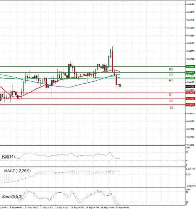This screenshot has width=196, height=210.
Task: Select the 0.64580 green price tag
Action: 190,67
